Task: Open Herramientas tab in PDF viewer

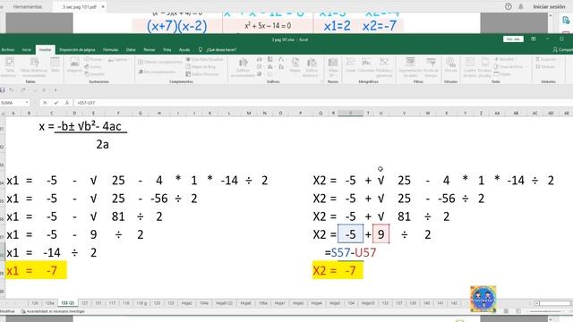Action: (x=28, y=6)
